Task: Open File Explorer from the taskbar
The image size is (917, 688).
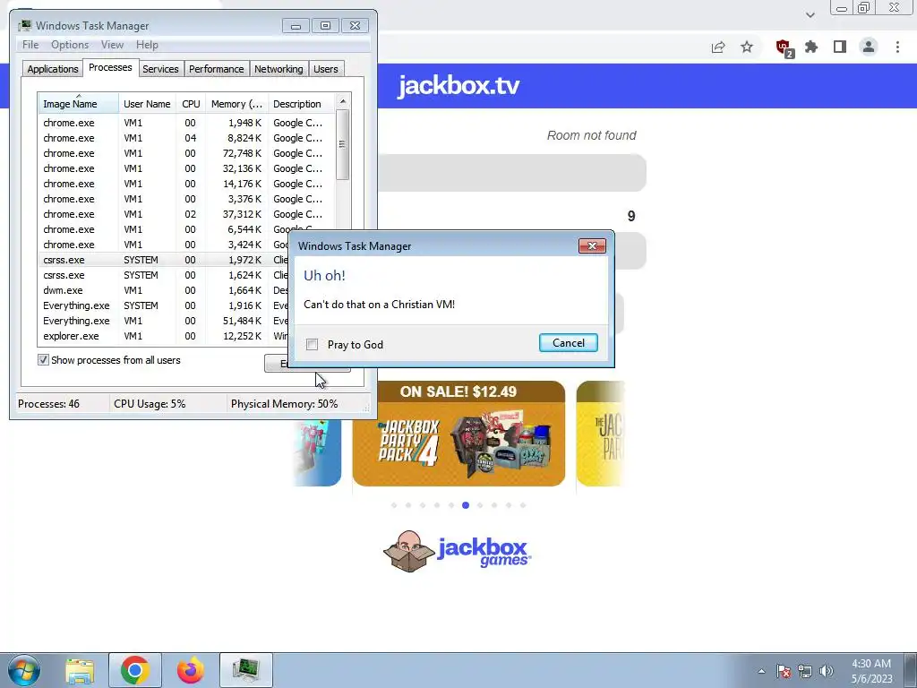Action: tap(80, 671)
